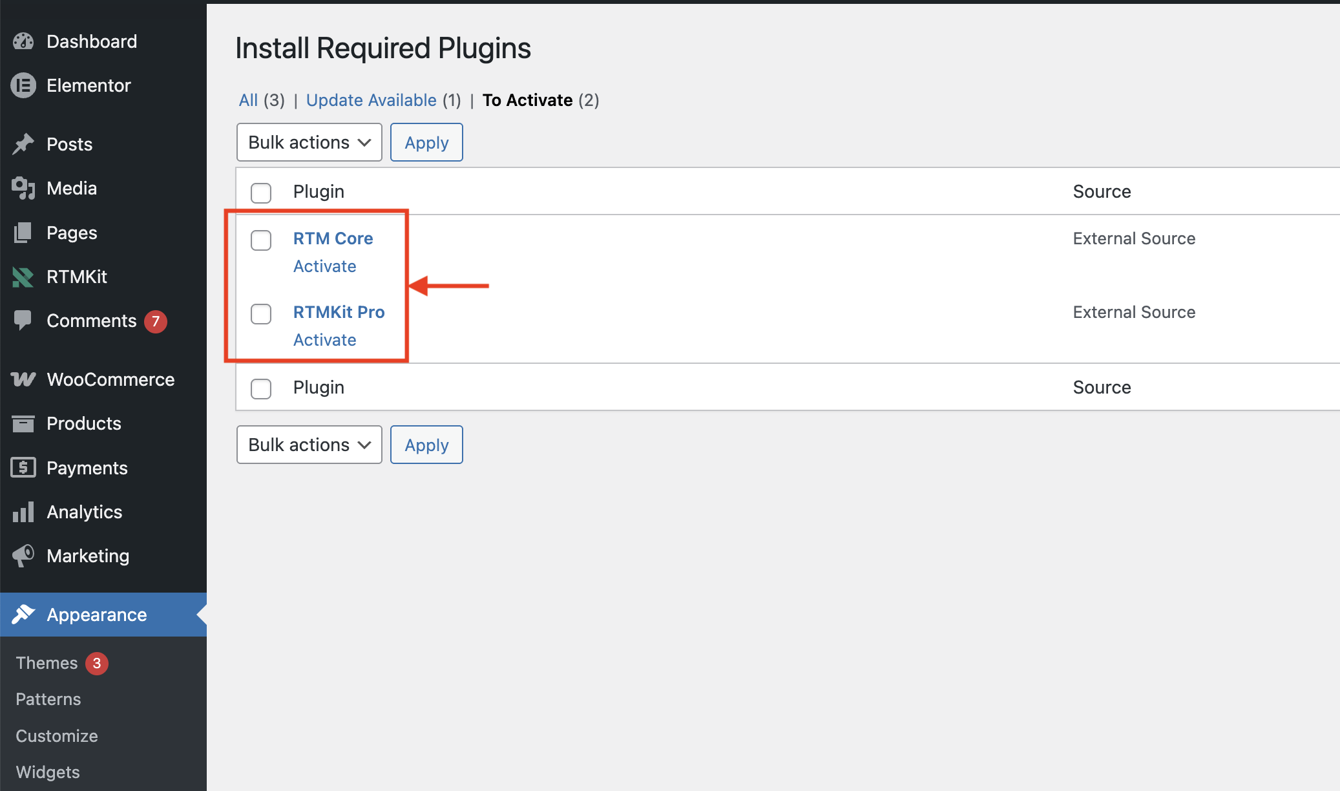Click the Marketing megaphone icon

coord(23,556)
